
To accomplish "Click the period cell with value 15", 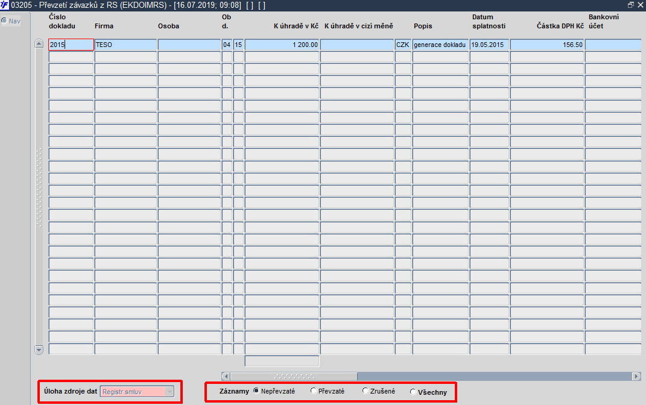I will (238, 45).
